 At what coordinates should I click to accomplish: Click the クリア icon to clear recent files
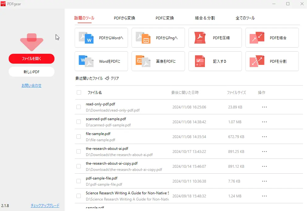[107, 78]
